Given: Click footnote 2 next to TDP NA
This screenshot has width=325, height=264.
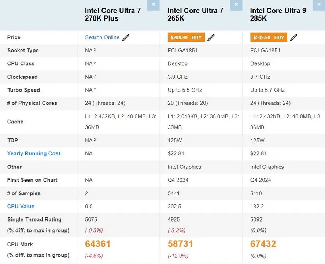Looking at the screenshot, I should pos(94,139).
